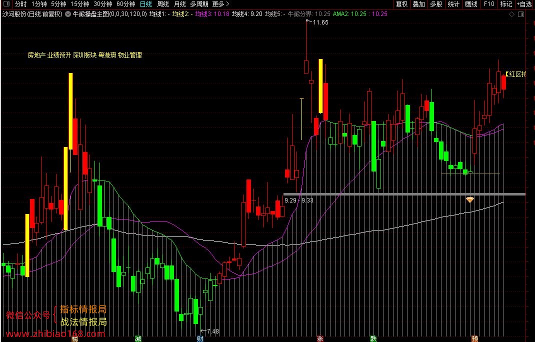Expand the 更多 periods menu
This screenshot has height=342, width=535.
point(221,4)
